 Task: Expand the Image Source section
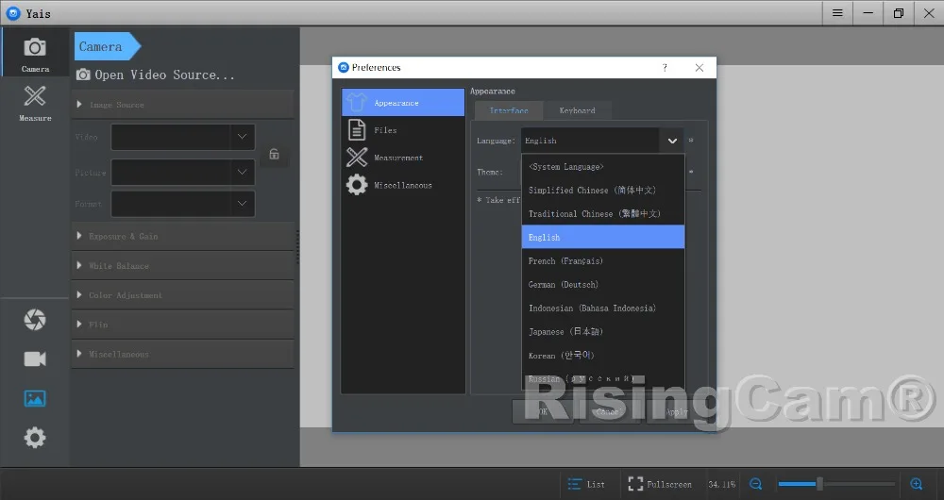click(183, 105)
